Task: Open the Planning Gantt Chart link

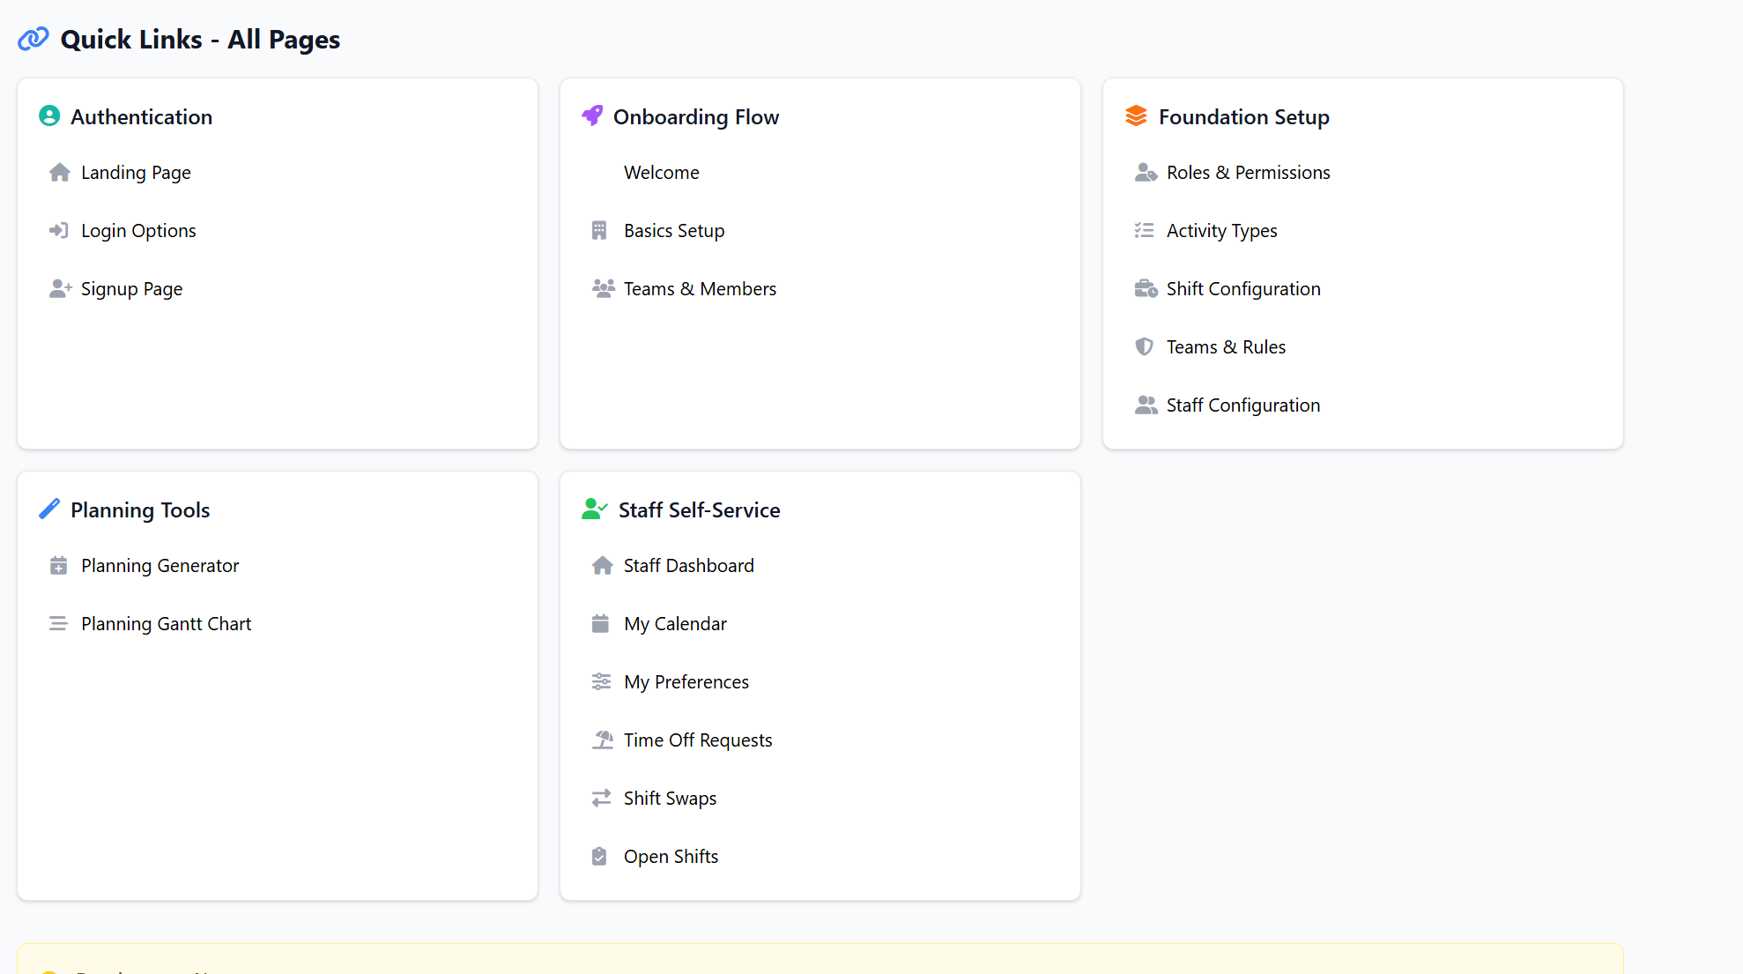Action: [x=166, y=624]
